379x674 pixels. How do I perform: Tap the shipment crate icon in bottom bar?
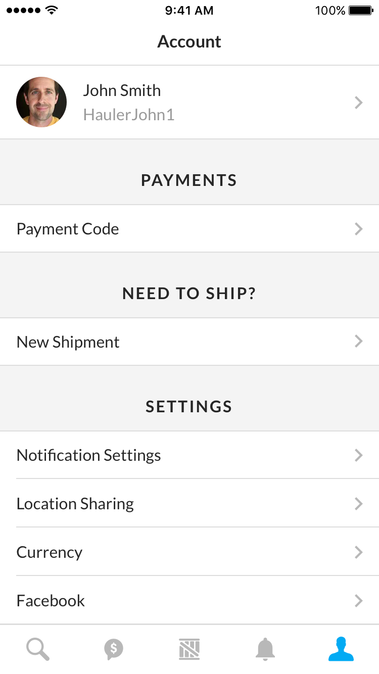189,649
